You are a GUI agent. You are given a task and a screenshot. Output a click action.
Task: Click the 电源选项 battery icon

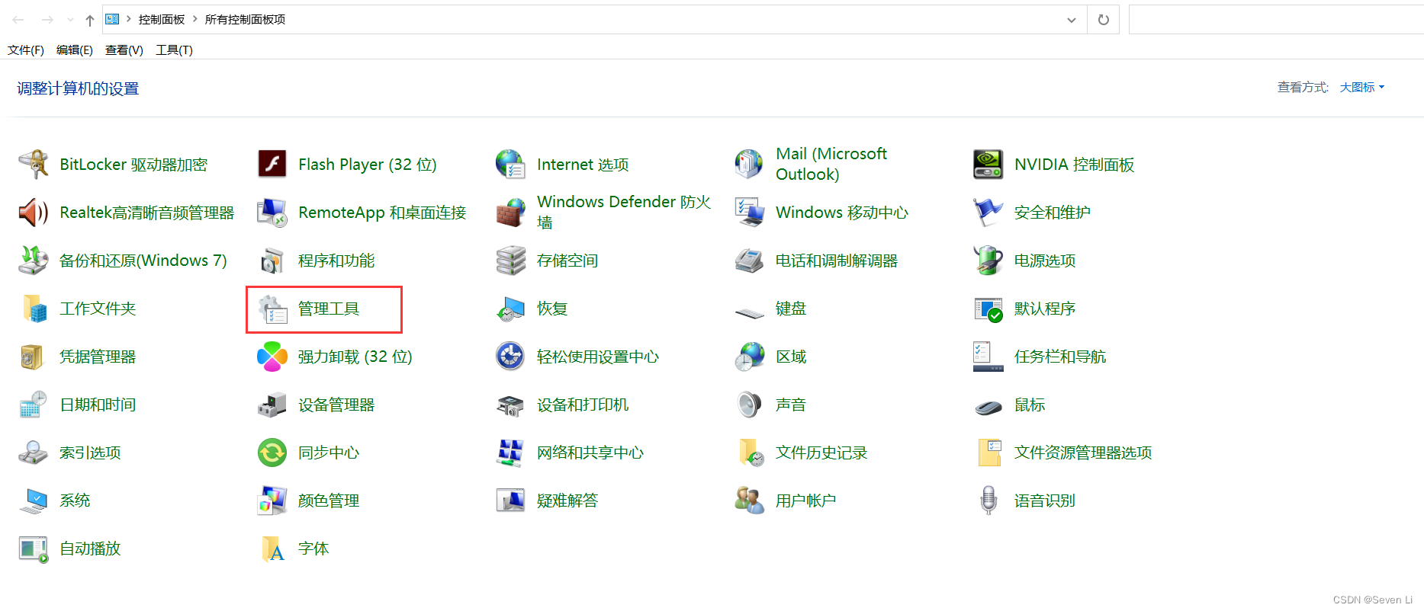pyautogui.click(x=988, y=260)
